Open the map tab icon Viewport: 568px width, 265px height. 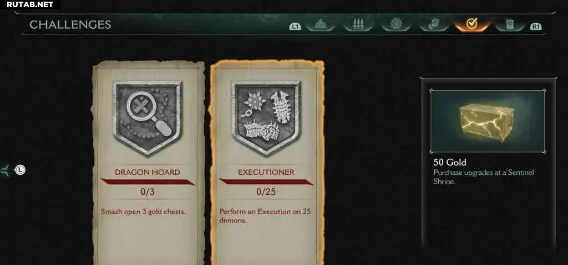[x=321, y=24]
